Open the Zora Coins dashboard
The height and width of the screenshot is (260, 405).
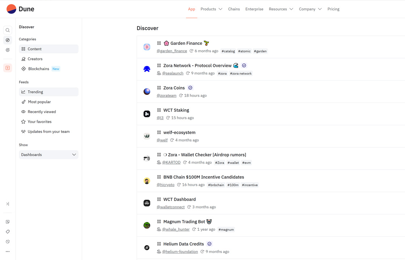point(174,88)
